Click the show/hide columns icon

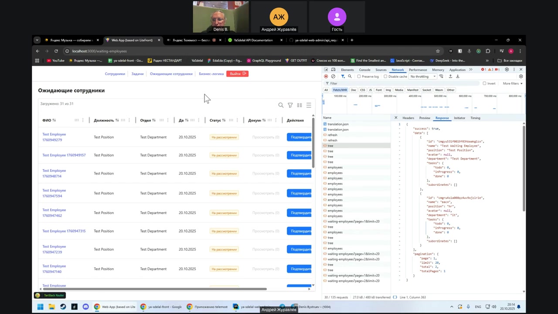click(299, 105)
